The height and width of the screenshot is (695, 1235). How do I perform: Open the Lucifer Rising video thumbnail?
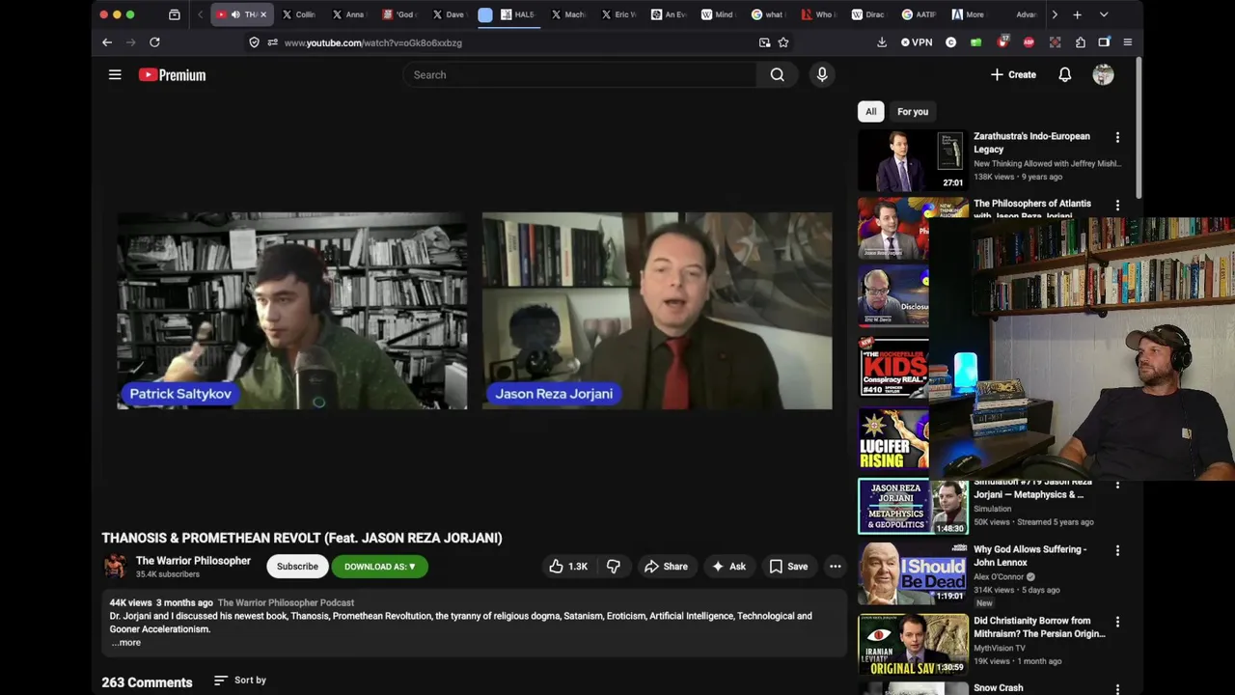point(892,439)
